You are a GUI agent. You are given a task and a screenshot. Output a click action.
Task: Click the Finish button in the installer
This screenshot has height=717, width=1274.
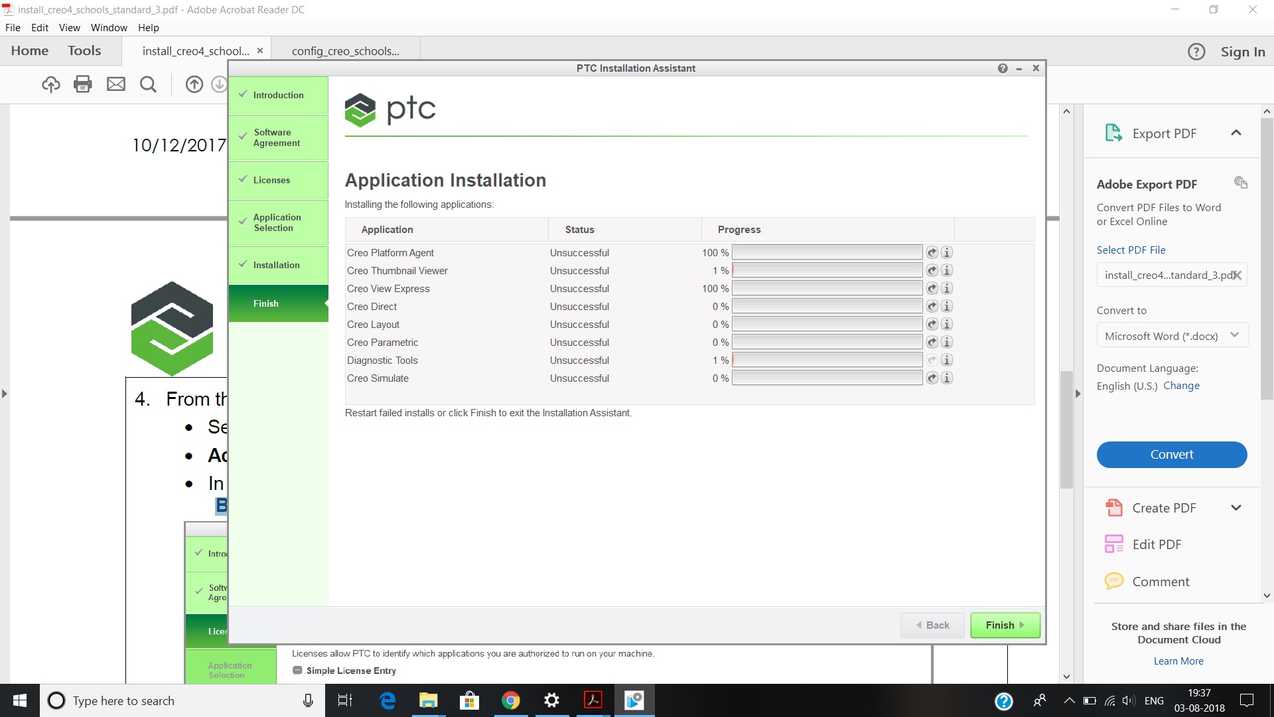1005,625
